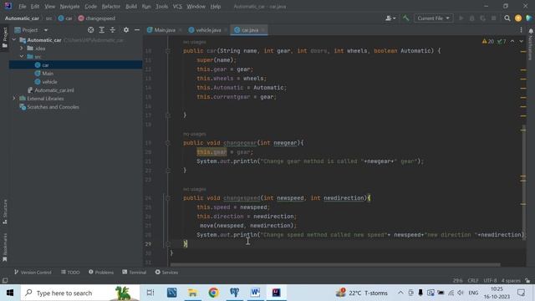Close the vehicle.java tab
The image size is (535, 301).
coord(226,30)
